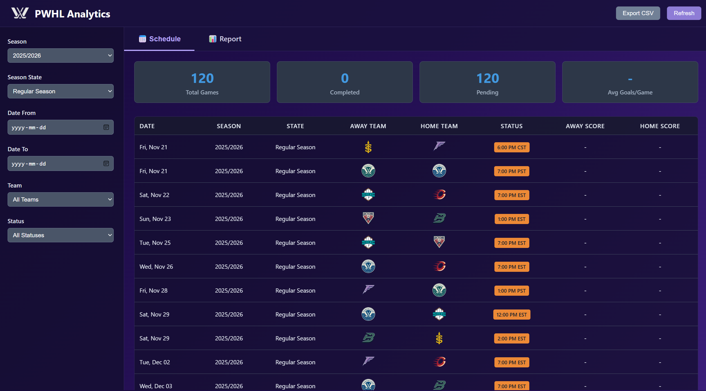Click the Export CSV button
This screenshot has width=706, height=391.
coord(638,13)
